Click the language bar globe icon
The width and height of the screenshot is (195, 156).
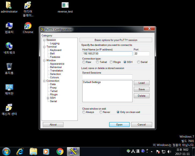tap(128, 151)
